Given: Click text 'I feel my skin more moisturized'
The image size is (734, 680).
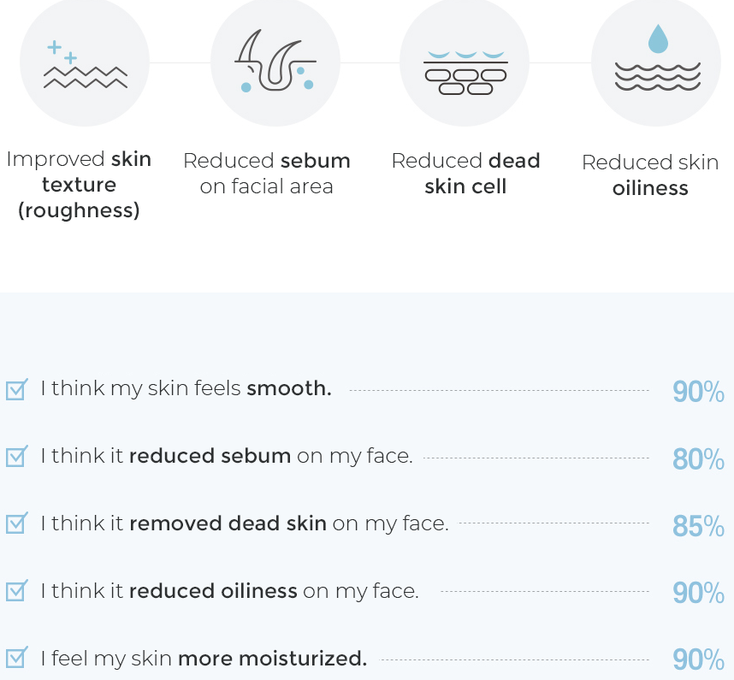Looking at the screenshot, I should (x=204, y=659).
